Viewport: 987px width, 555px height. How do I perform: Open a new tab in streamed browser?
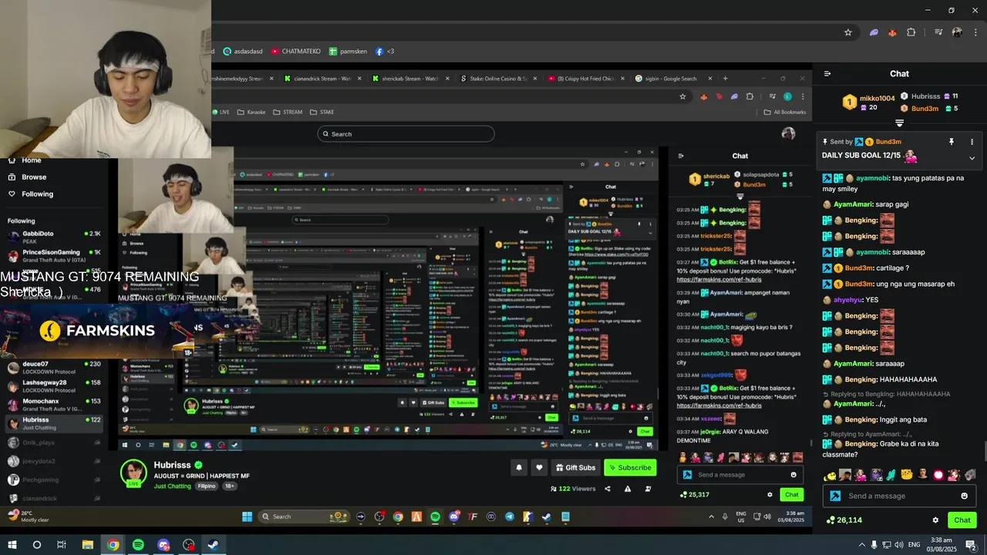tap(725, 79)
